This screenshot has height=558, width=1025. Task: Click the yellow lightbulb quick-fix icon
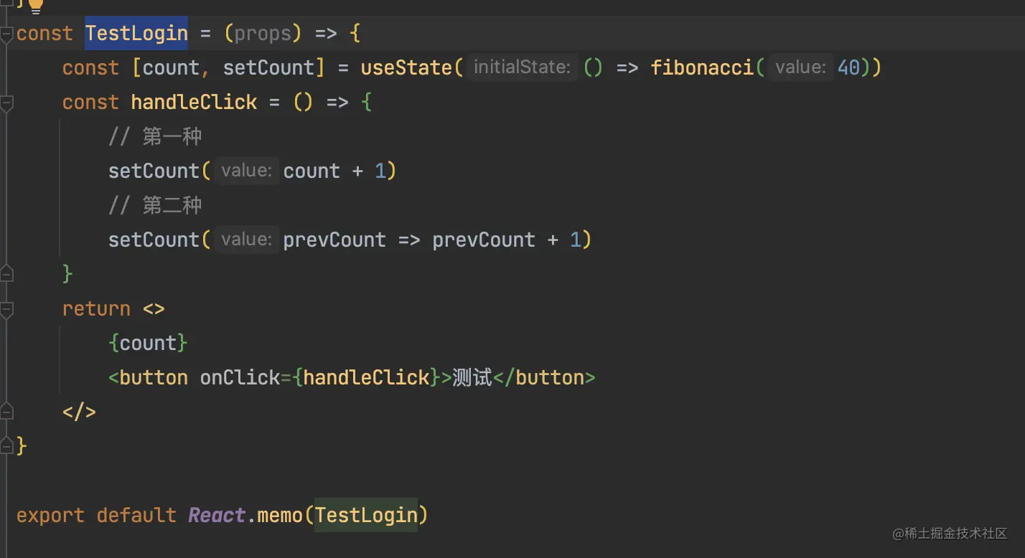(x=35, y=6)
